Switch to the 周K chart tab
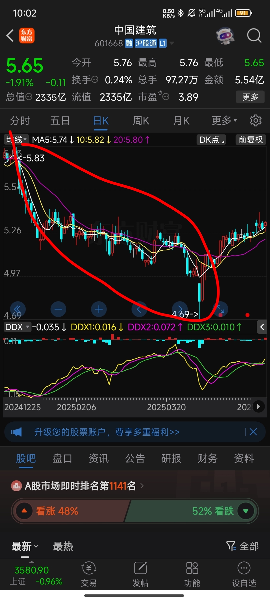Image resolution: width=270 pixels, height=601 pixels. [141, 121]
